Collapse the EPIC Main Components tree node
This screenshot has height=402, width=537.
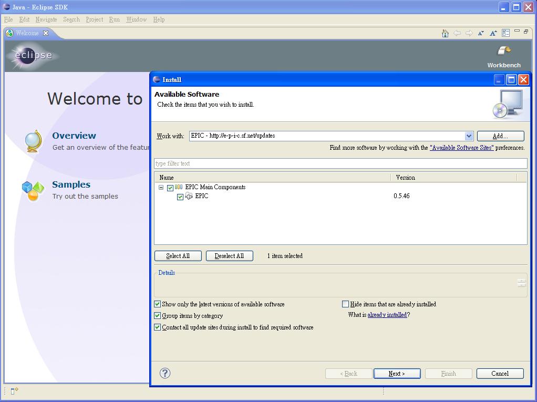161,187
